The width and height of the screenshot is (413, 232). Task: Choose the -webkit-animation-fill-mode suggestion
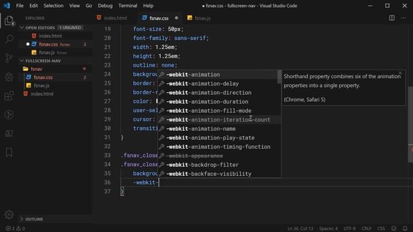click(x=219, y=111)
